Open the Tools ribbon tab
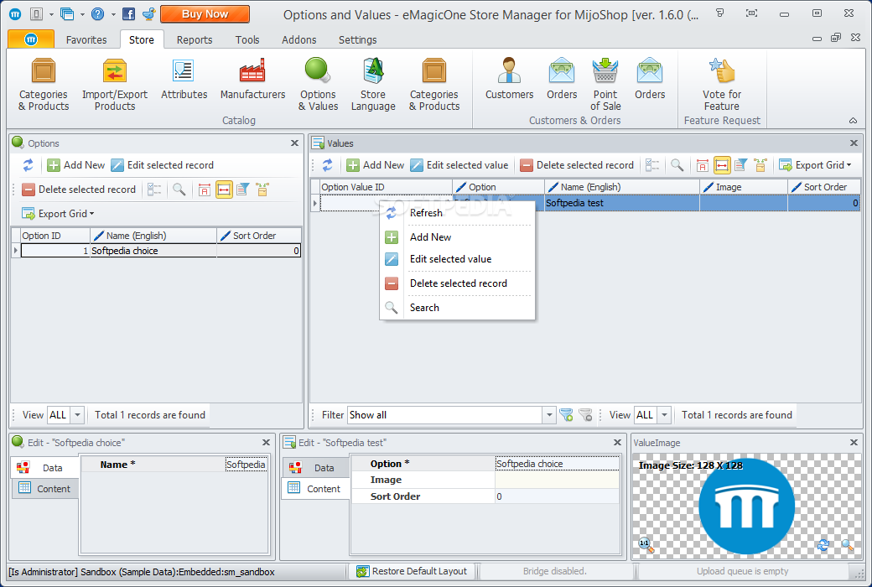872x587 pixels. coord(247,40)
